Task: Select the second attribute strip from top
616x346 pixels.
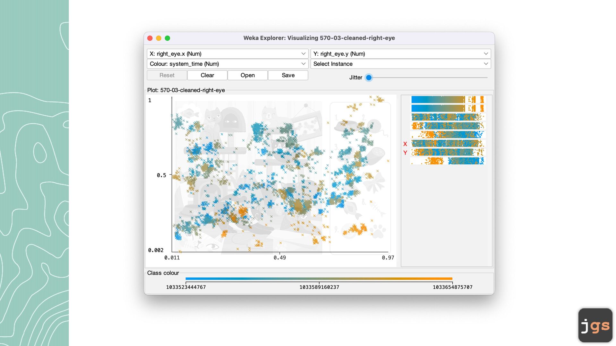Action: (448, 108)
